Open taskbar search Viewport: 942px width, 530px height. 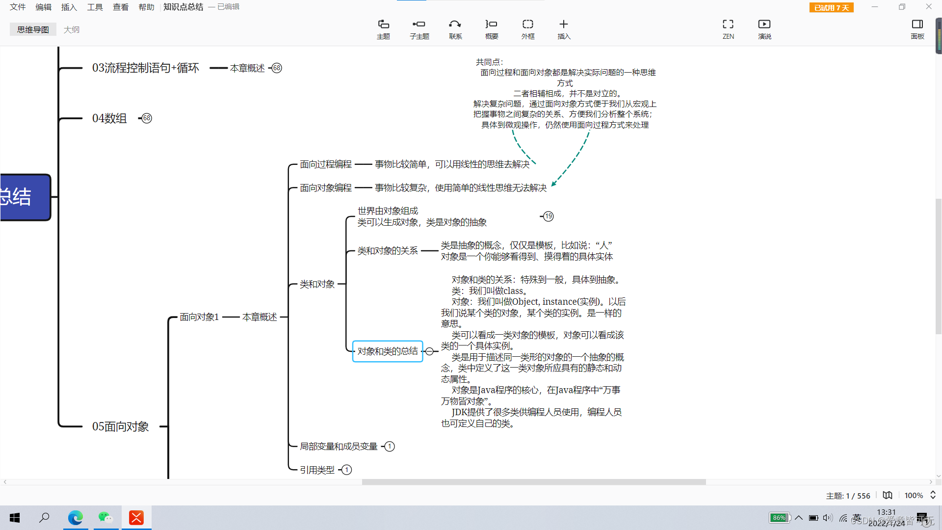(44, 518)
